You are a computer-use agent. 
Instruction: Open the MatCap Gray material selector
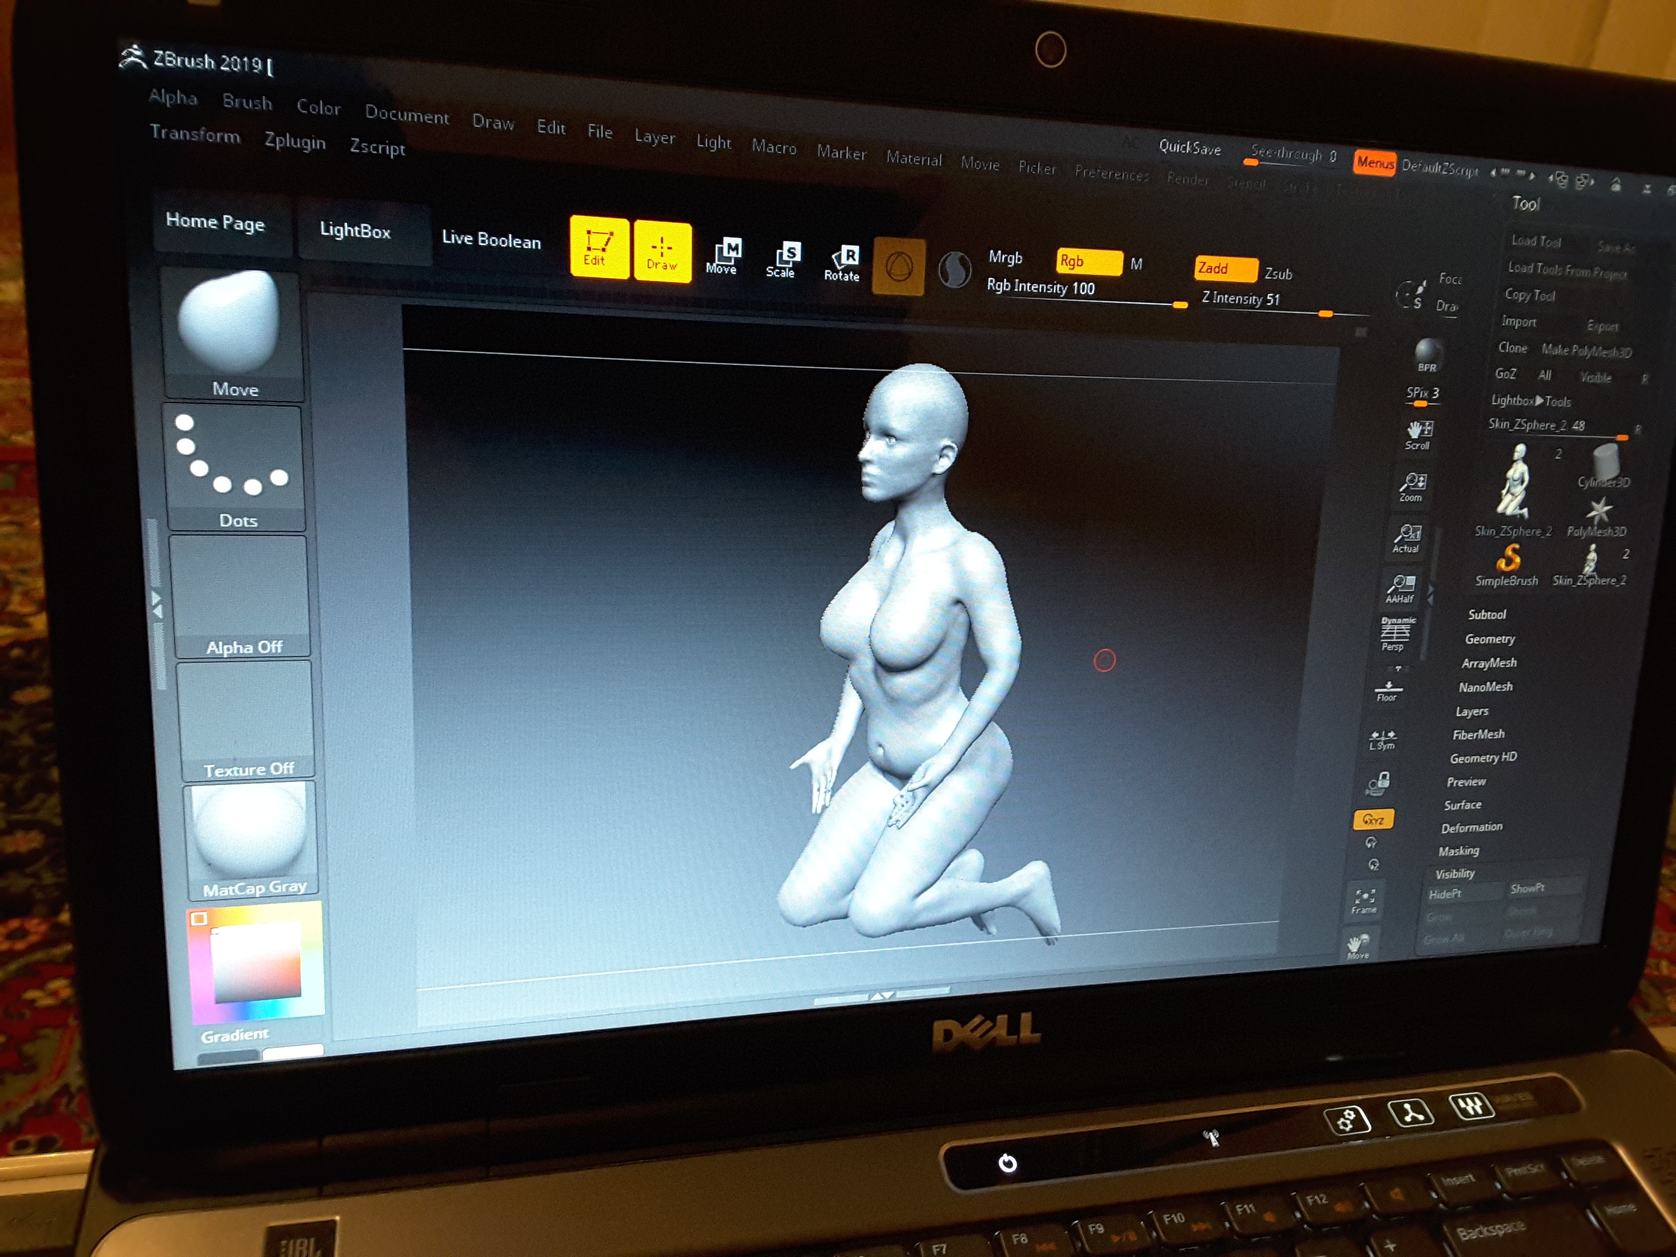click(252, 841)
